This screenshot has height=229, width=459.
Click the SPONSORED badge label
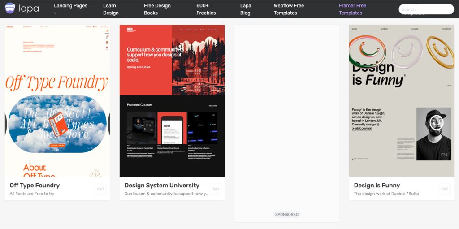tap(287, 214)
